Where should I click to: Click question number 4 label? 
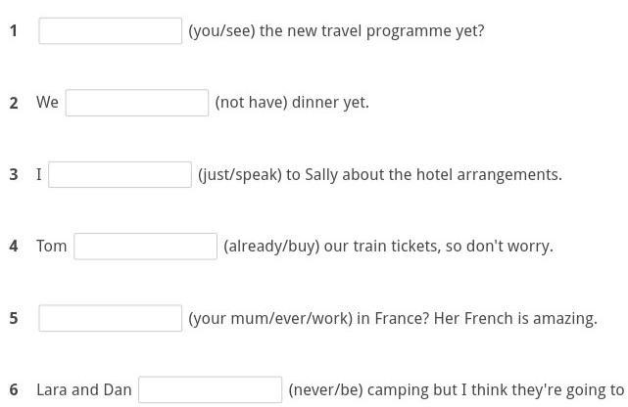tap(14, 246)
